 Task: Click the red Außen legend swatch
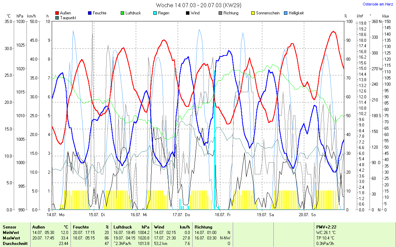pos(57,13)
